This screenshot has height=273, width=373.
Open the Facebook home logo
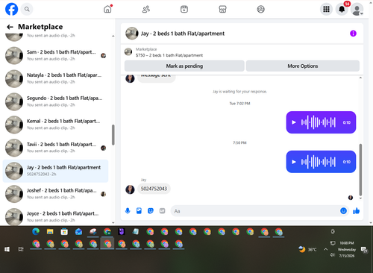12,9
